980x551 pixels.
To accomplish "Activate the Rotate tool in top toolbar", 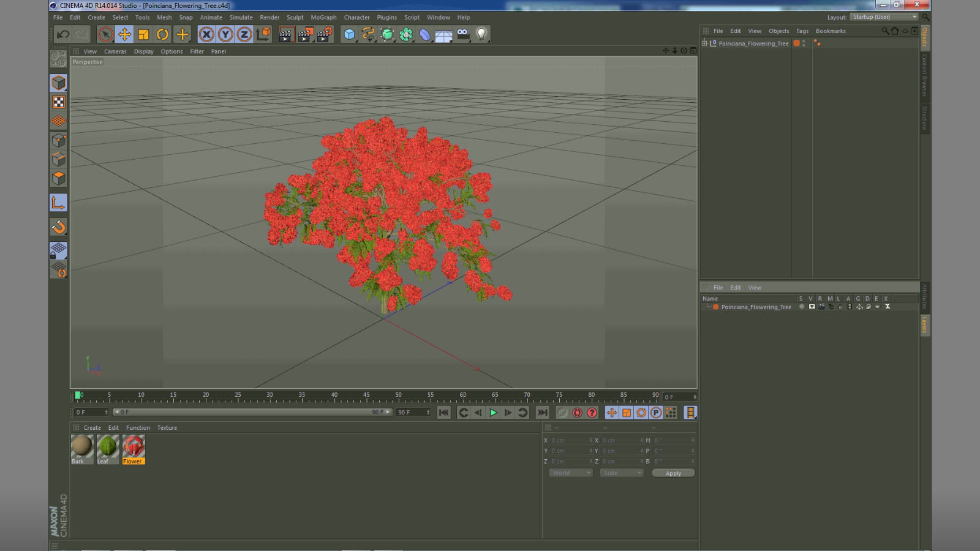I will pyautogui.click(x=162, y=34).
